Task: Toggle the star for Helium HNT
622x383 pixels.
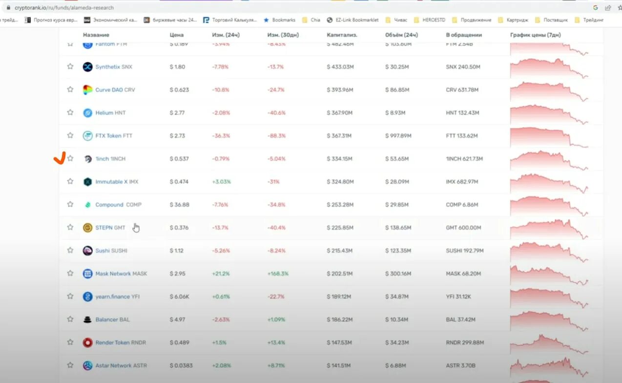Action: (70, 112)
